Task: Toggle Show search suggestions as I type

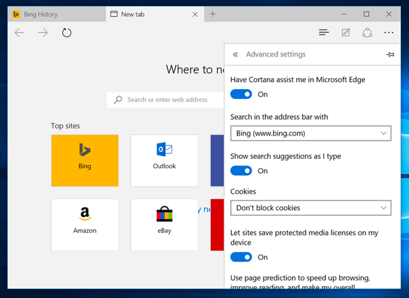Action: click(241, 171)
